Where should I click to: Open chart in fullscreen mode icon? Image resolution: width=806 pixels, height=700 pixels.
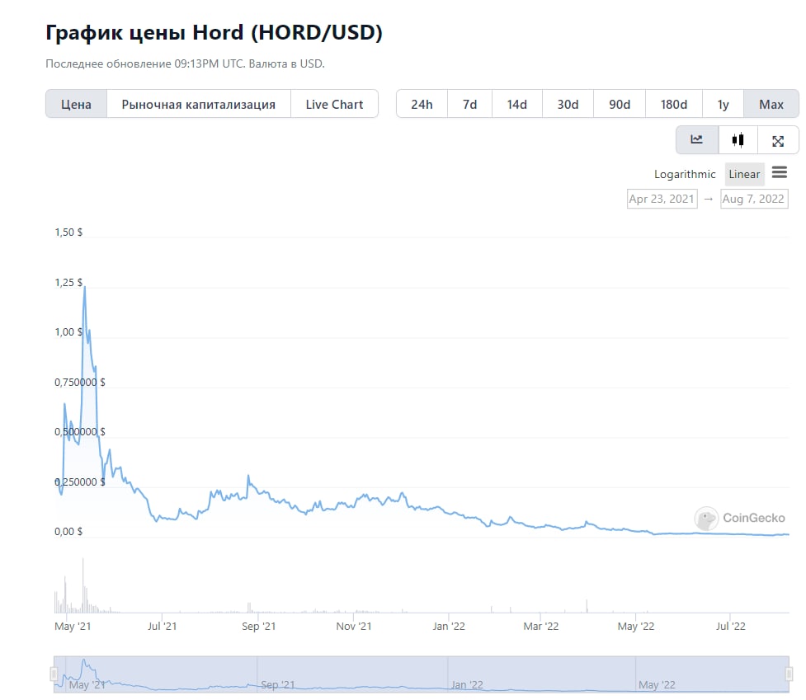click(x=778, y=141)
